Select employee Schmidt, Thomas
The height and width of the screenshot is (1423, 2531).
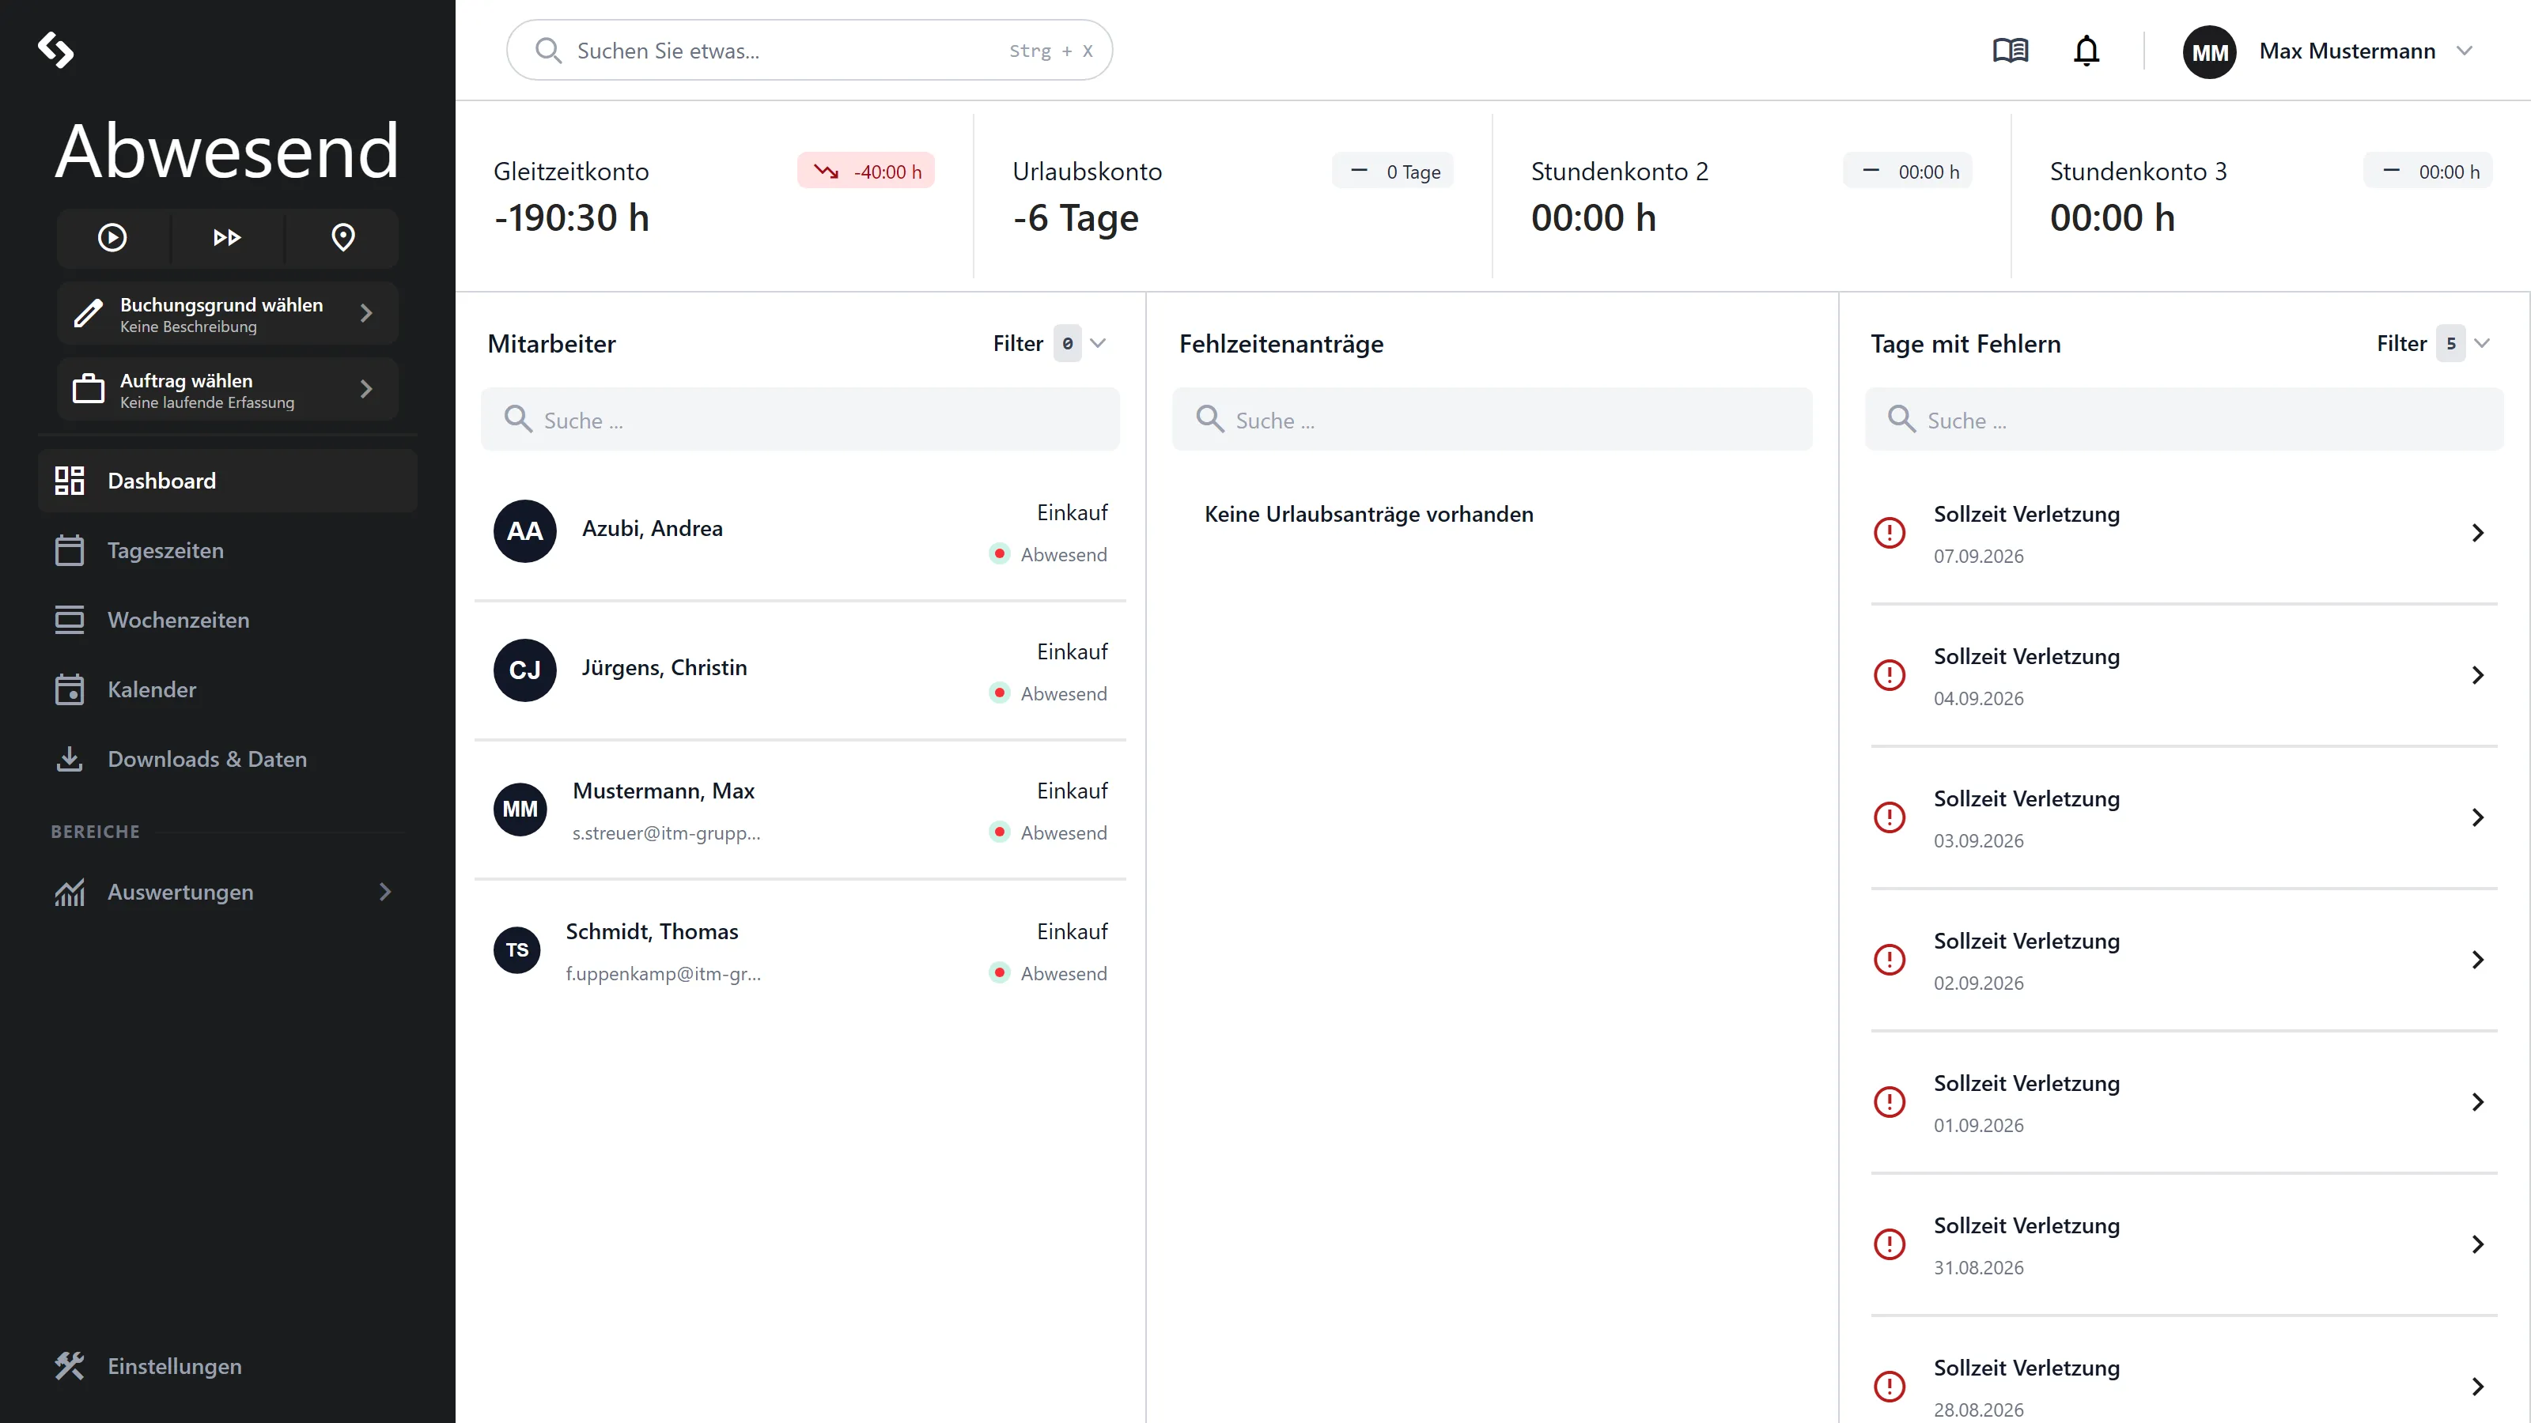pos(800,950)
